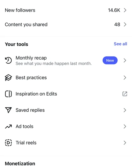Expand New followers chevron arrow

pyautogui.click(x=125, y=10)
